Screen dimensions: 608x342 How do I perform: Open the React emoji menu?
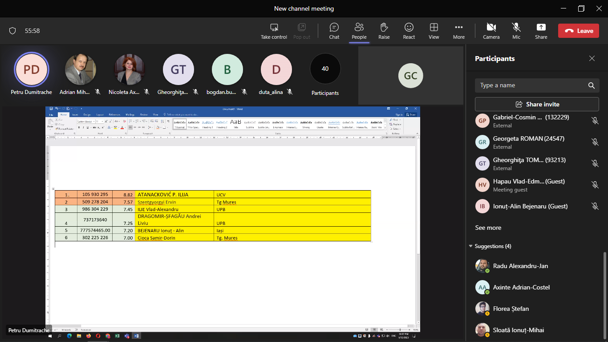click(409, 31)
